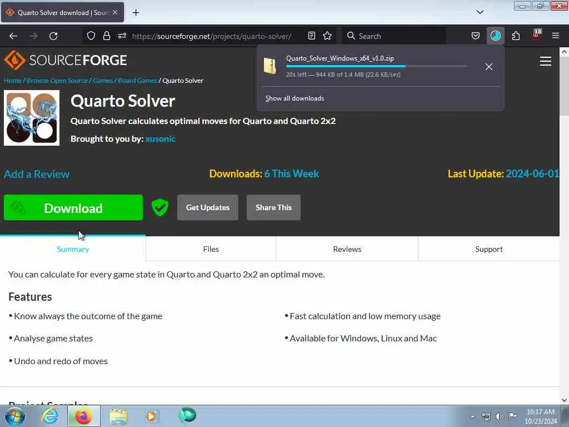The height and width of the screenshot is (427, 569).
Task: Click the downloads progress toolbar icon
Action: (x=495, y=36)
